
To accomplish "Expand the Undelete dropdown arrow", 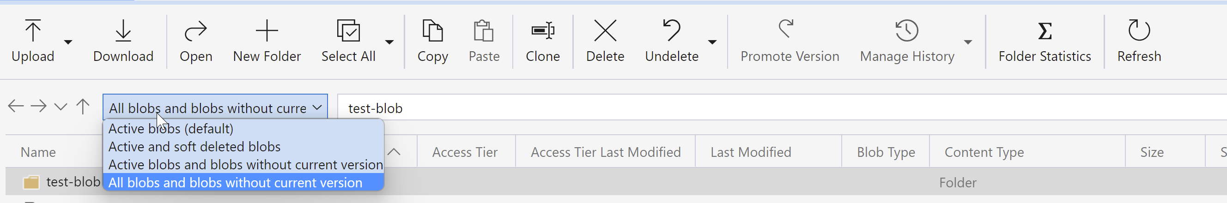I will coord(712,42).
